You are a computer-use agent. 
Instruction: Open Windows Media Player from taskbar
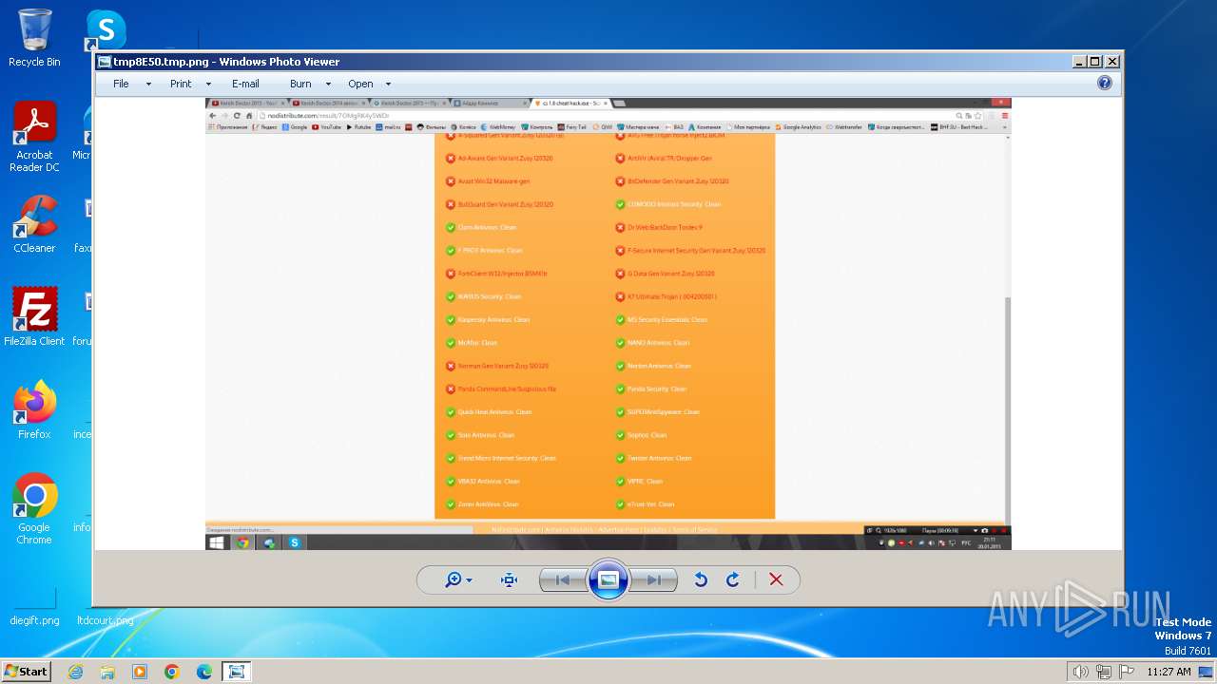pos(140,672)
